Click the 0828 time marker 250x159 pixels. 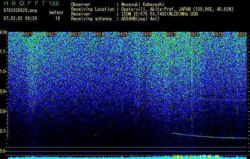click(194, 34)
